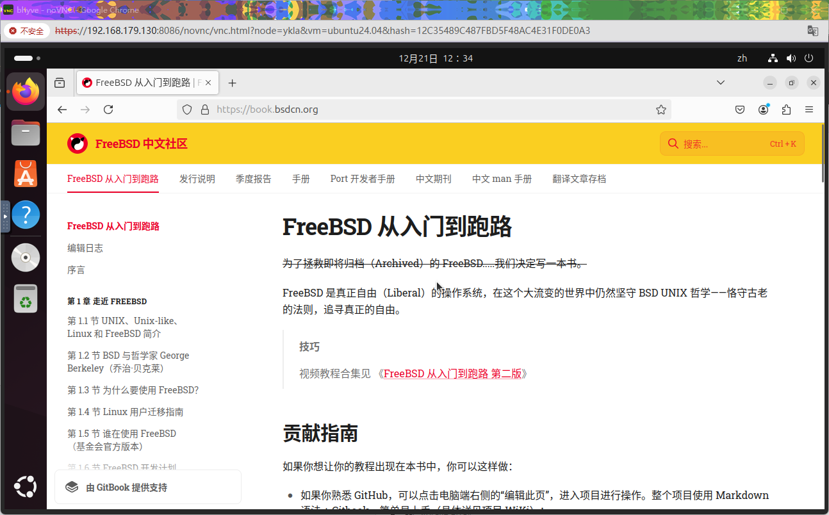Open the 编辑日志 sidebar link
The height and width of the screenshot is (515, 829).
pos(85,248)
